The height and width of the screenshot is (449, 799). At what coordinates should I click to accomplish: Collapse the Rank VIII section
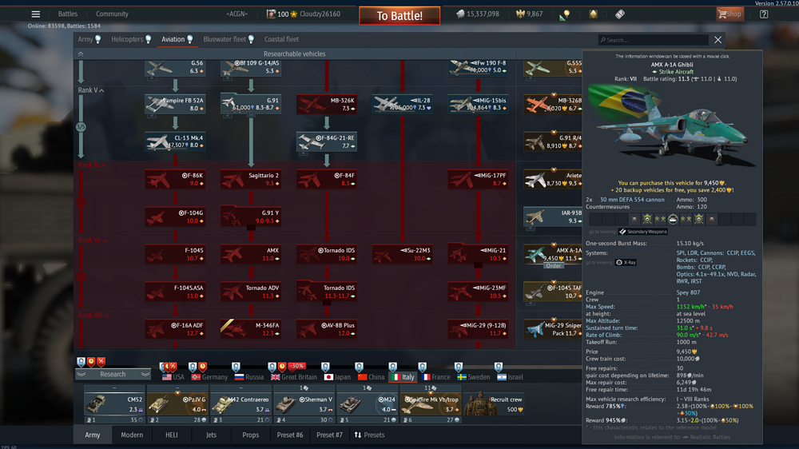[93, 315]
